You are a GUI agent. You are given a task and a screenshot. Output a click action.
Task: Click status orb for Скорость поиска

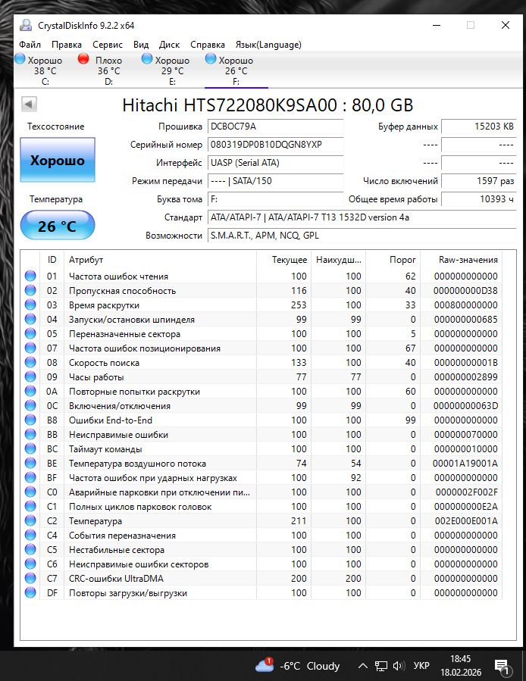click(30, 362)
